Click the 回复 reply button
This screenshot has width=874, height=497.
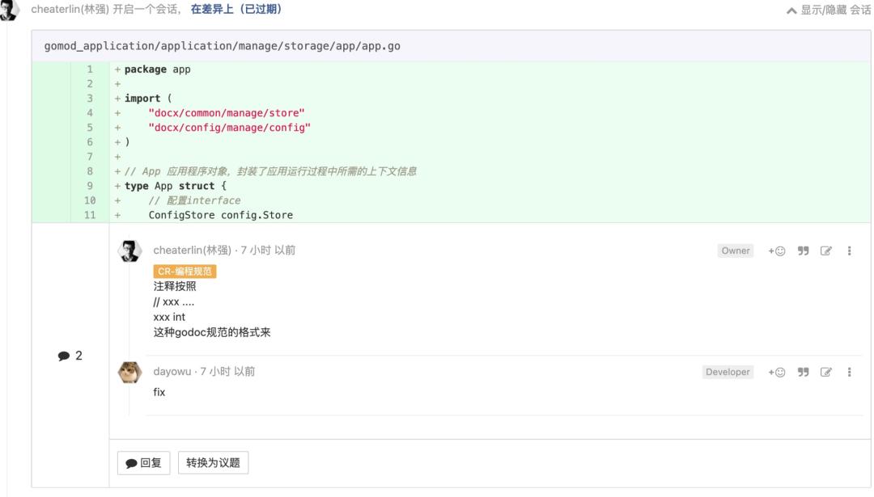click(x=143, y=462)
